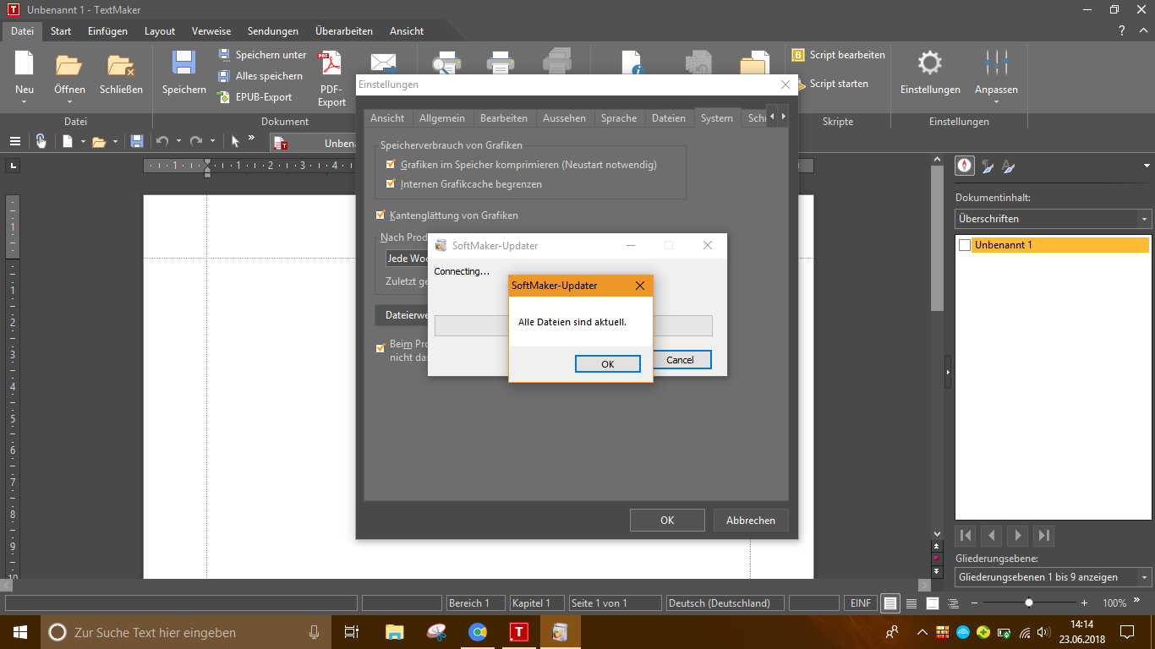Open the Überschriften dropdown
Viewport: 1155px width, 649px height.
1054,219
